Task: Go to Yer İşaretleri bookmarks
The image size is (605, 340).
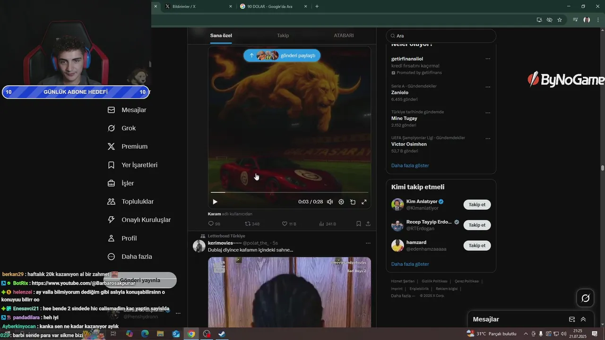Action: point(132,165)
